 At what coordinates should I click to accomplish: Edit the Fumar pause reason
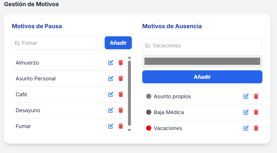111,126
